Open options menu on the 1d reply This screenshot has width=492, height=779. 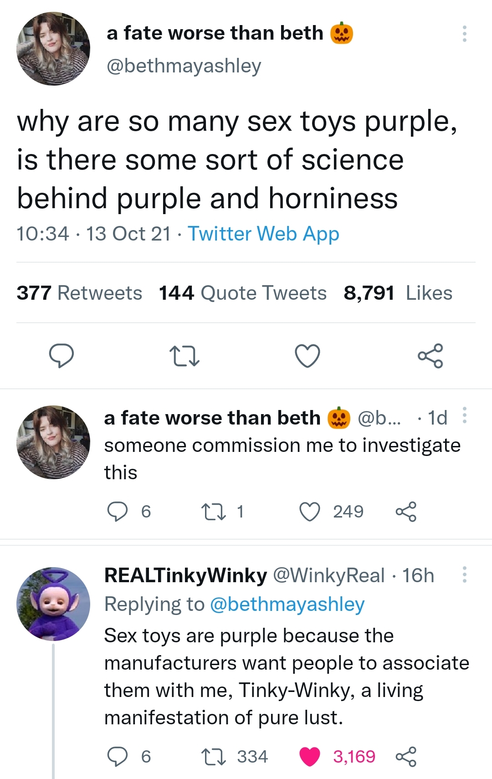pyautogui.click(x=464, y=415)
